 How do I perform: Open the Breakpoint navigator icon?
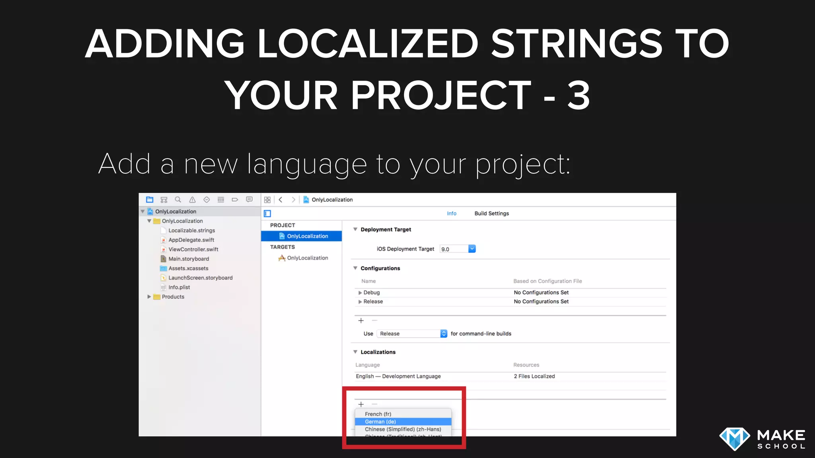(235, 200)
